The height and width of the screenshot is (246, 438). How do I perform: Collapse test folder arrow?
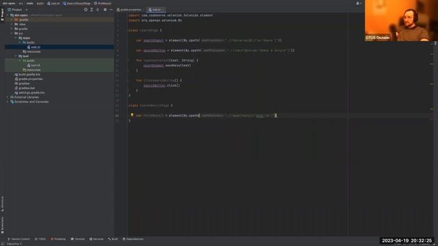[16, 56]
